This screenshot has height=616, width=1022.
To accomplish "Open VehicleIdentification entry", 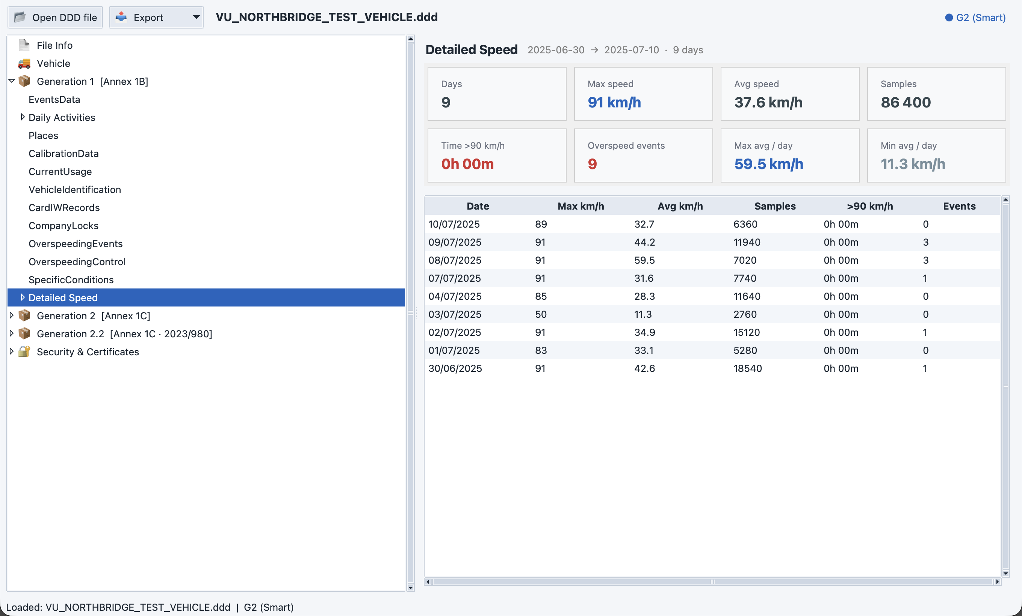I will (x=75, y=189).
